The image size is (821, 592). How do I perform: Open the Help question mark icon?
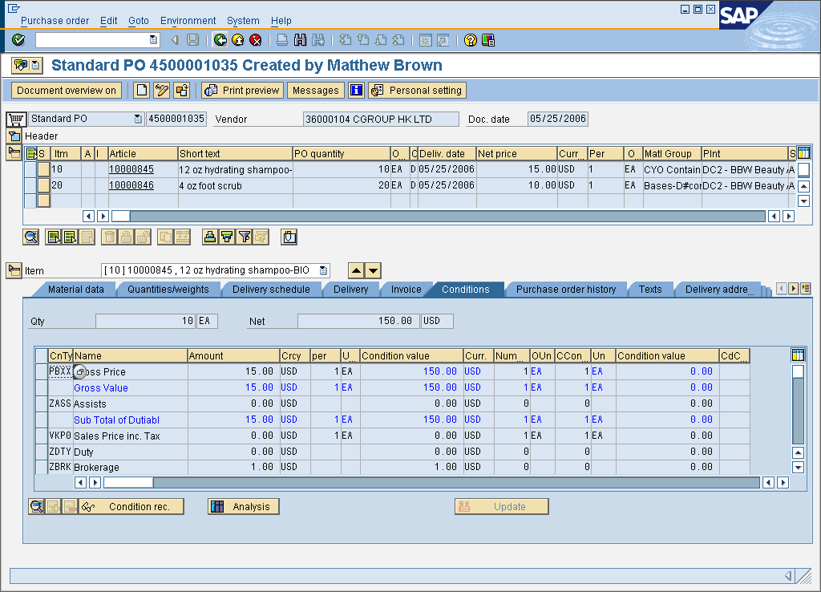(x=470, y=40)
